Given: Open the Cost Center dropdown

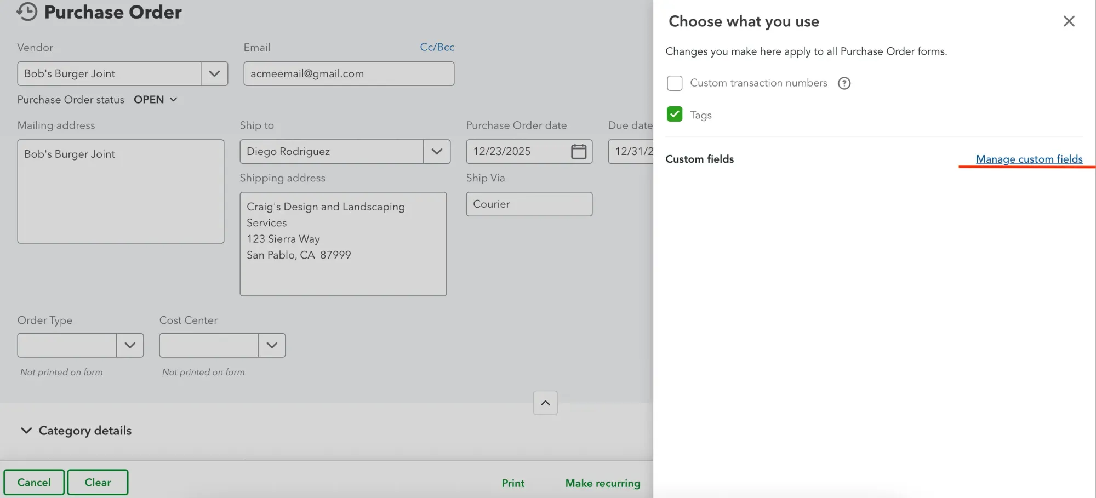Looking at the screenshot, I should click(x=272, y=345).
